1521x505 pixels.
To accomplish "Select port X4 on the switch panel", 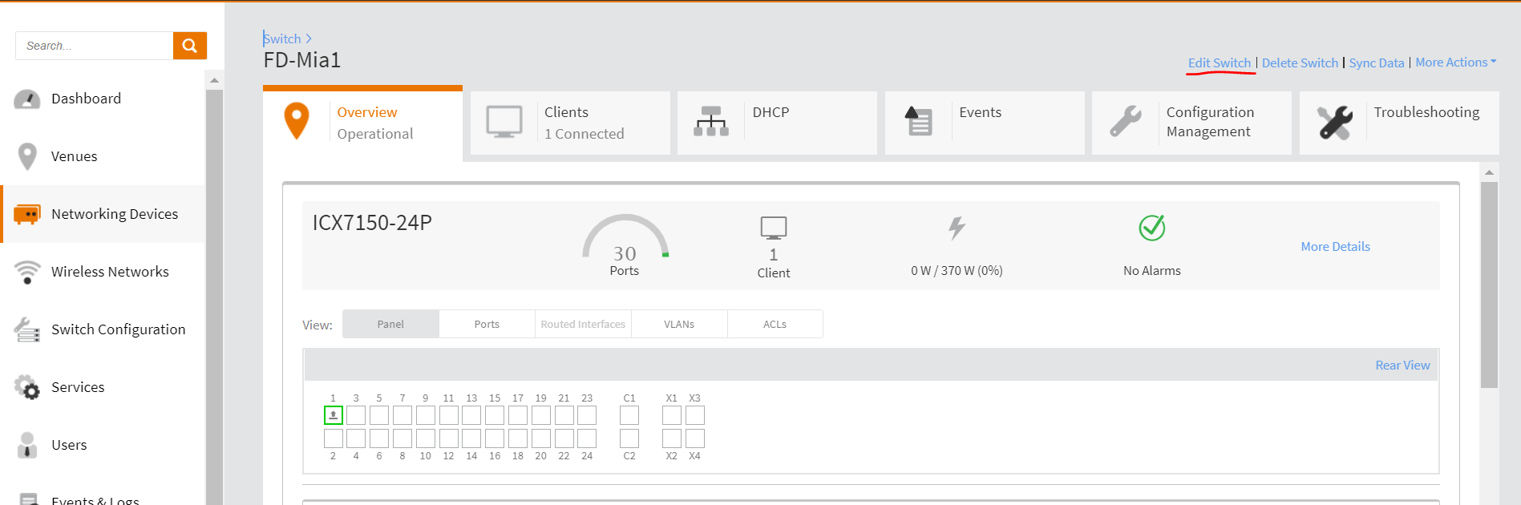I will 695,438.
